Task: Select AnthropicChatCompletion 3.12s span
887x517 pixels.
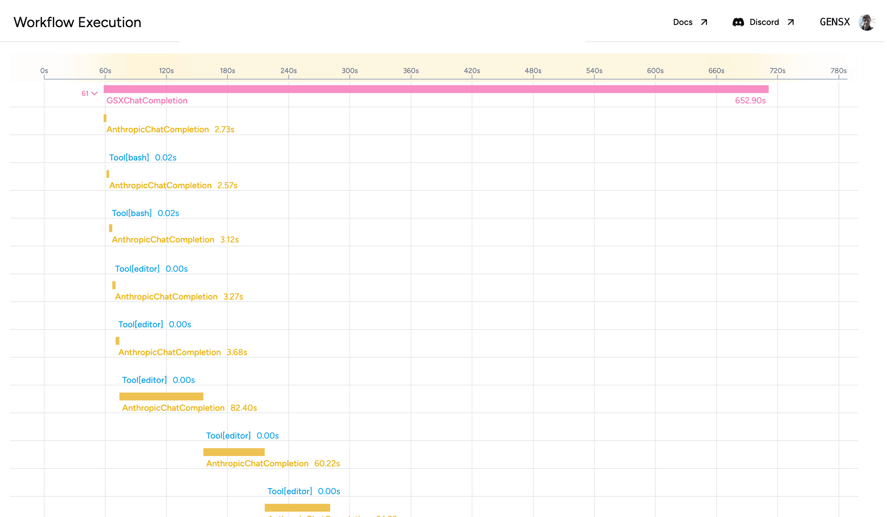Action: pyautogui.click(x=175, y=240)
